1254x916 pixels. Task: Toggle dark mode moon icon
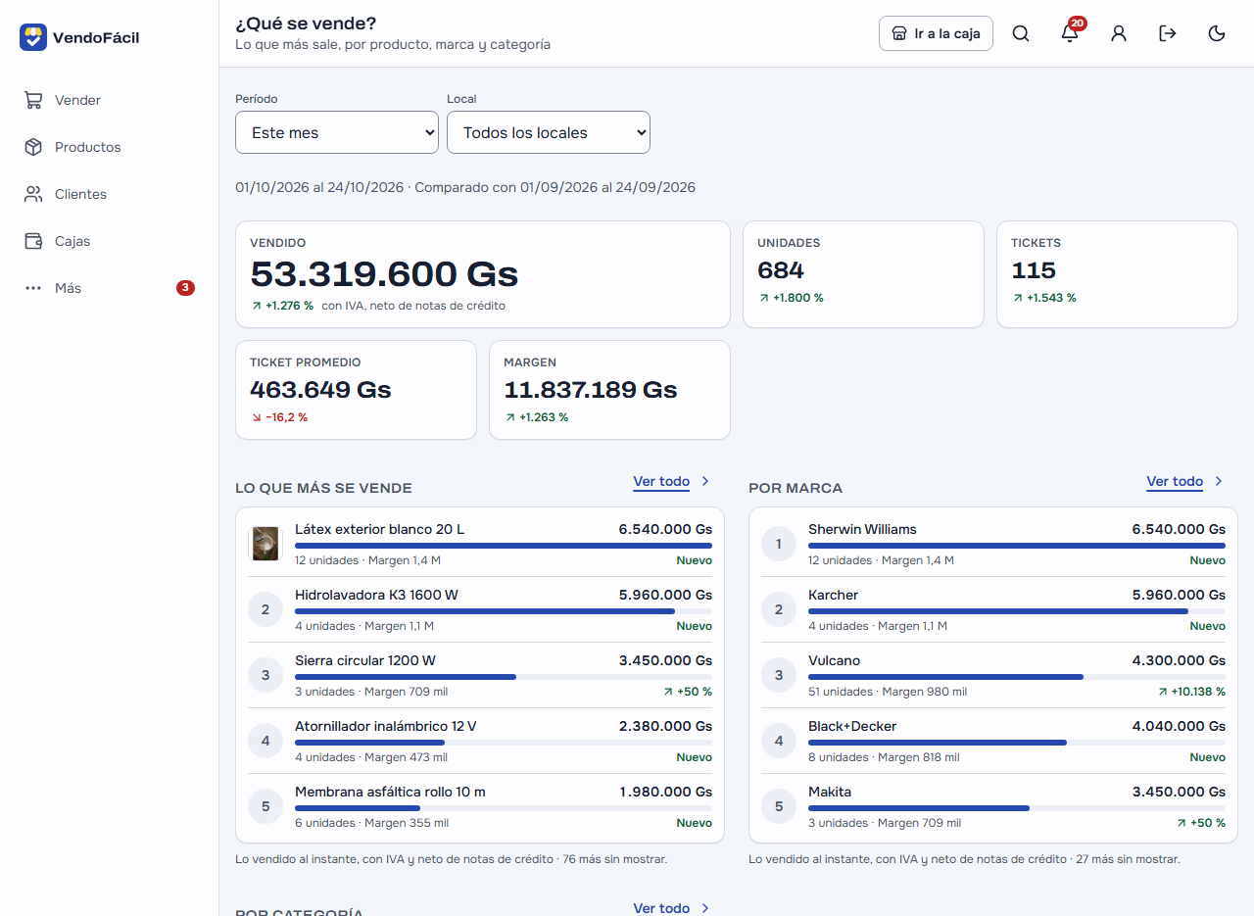point(1217,33)
